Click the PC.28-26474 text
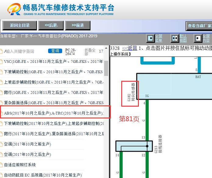The width and height of the screenshot is (212, 178). pos(70,52)
